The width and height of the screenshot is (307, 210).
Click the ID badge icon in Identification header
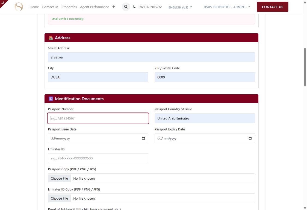tap(51, 99)
